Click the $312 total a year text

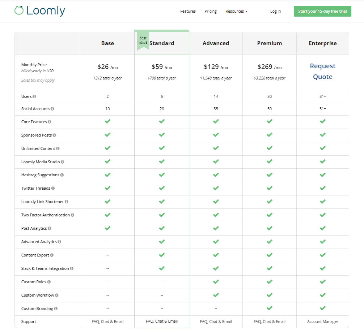tap(107, 78)
